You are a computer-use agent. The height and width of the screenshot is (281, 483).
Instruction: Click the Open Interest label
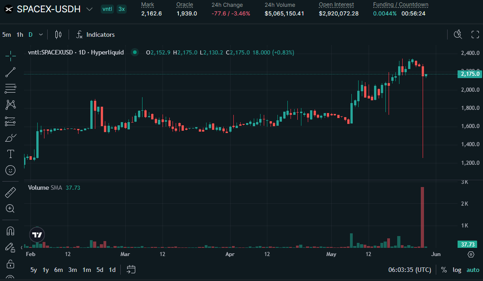click(336, 5)
